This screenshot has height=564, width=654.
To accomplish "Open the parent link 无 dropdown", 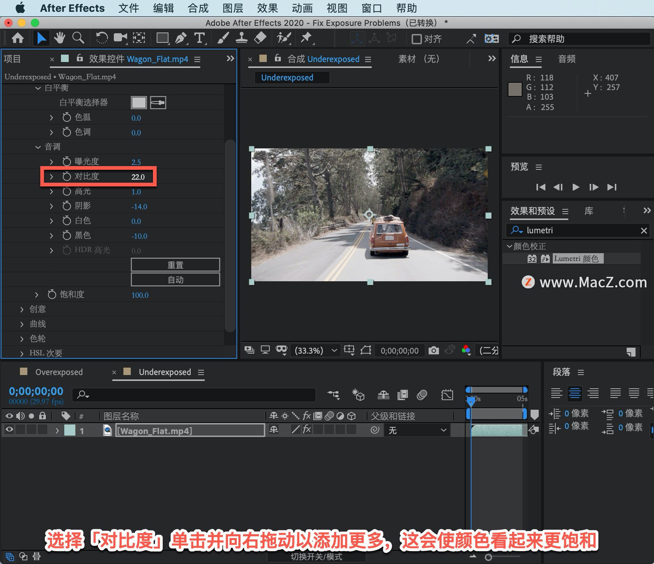I will coord(417,430).
